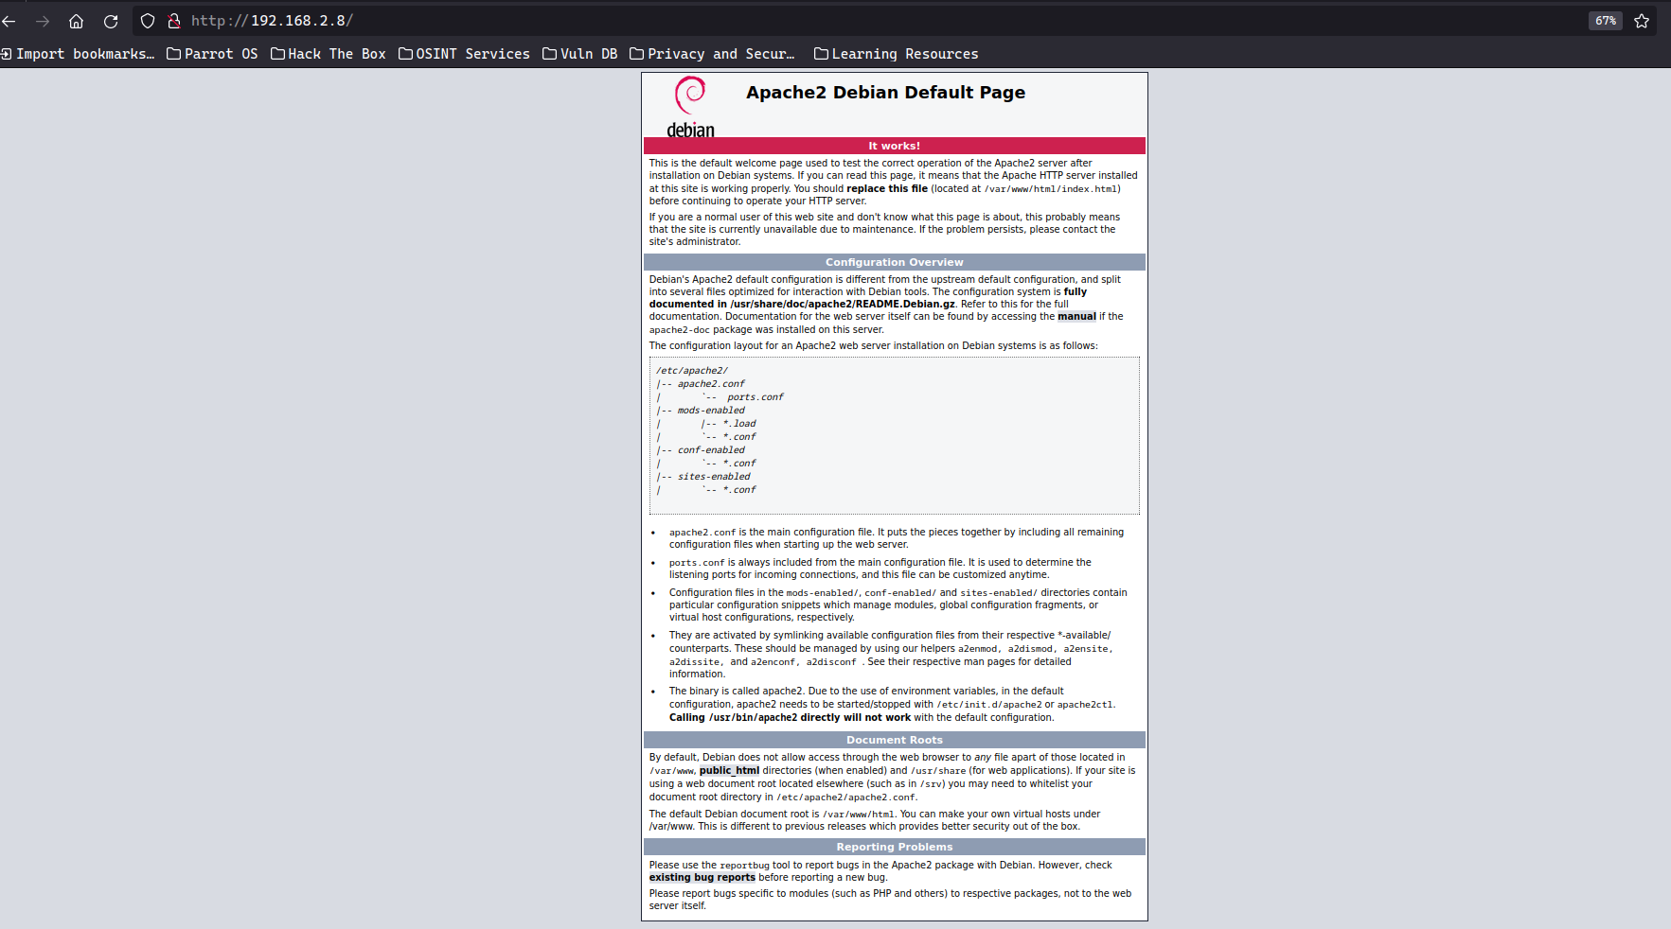This screenshot has width=1671, height=929.
Task: Click the Debian swirl logo
Action: [690, 107]
